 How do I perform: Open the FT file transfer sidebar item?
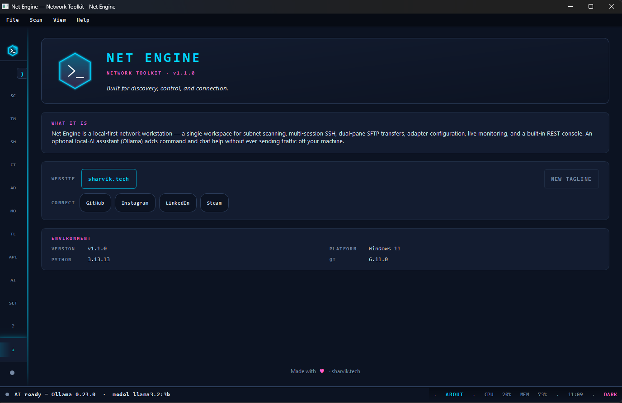[x=13, y=165]
